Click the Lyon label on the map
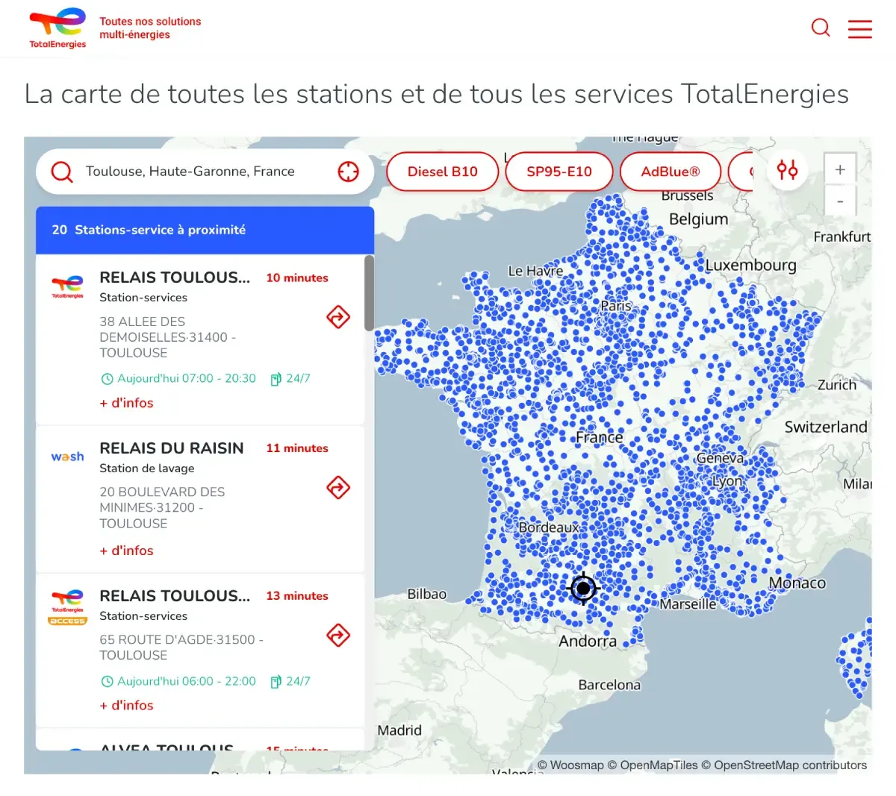This screenshot has height=796, width=896. coord(727,481)
